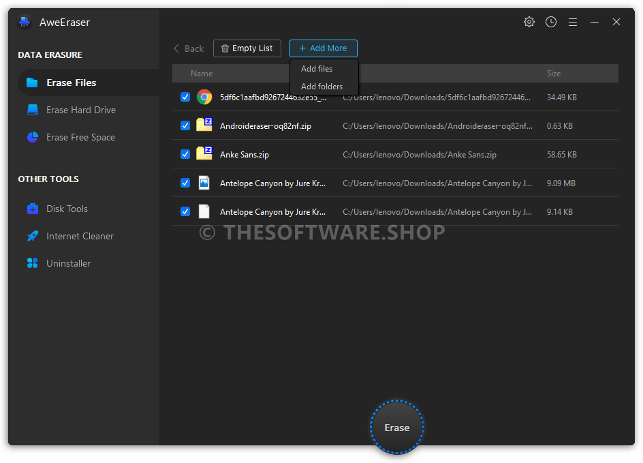Click the path C:/Users/lenovo/Downloads/Anke Sans.zip
The width and height of the screenshot is (643, 463).
coord(420,155)
